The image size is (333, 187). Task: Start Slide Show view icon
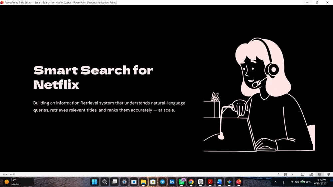point(328,174)
